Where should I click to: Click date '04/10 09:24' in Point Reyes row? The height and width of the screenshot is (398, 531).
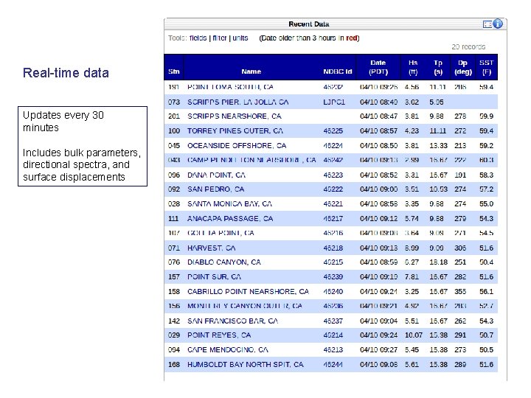tap(378, 335)
